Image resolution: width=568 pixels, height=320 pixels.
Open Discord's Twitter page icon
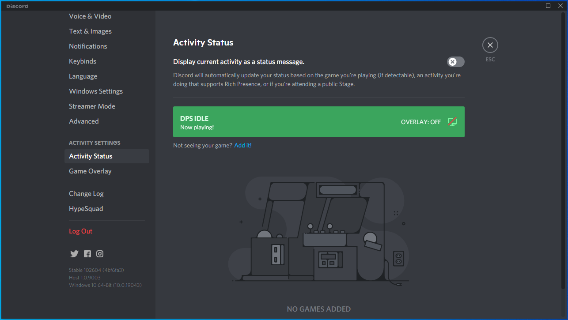(74, 254)
